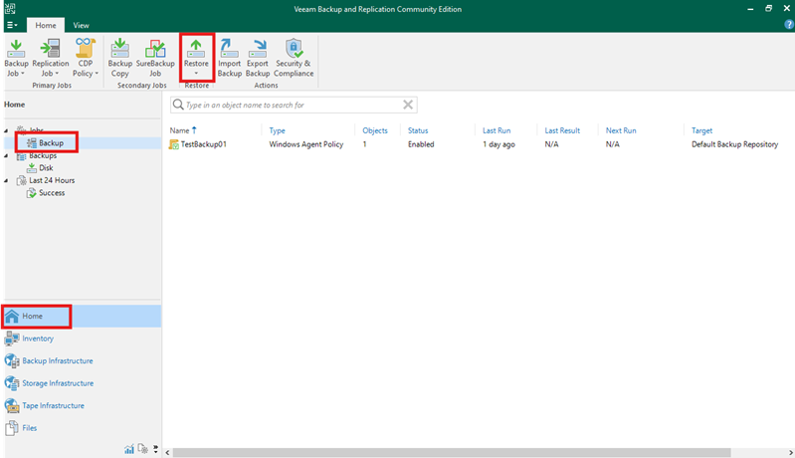Sort job list by Name column
795x458 pixels.
179,130
